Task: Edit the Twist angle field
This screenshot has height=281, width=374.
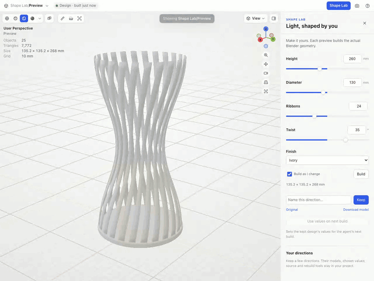Action: point(357,130)
